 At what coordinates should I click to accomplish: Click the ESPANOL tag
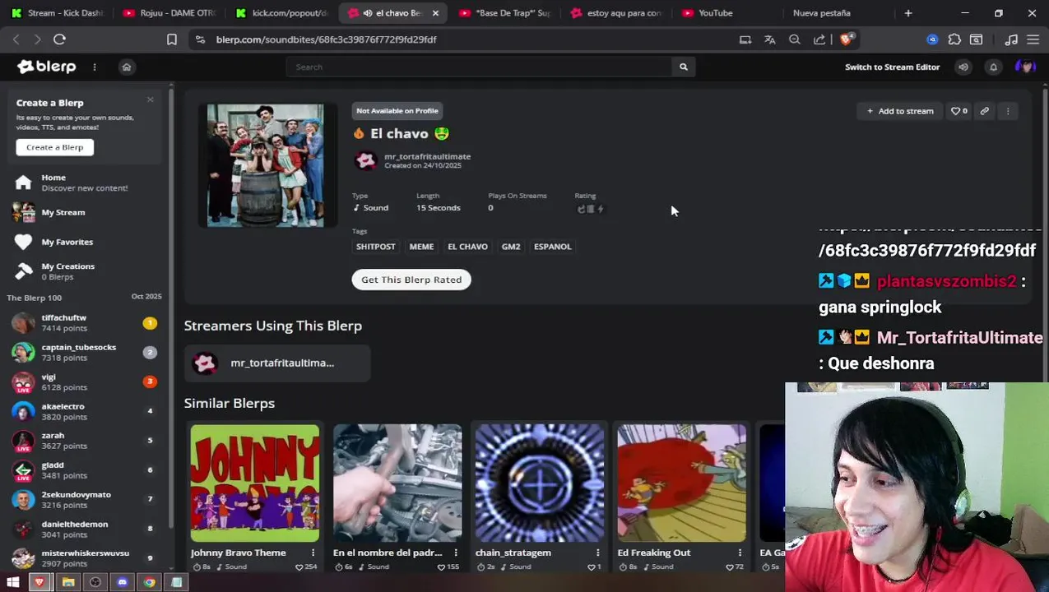point(552,247)
